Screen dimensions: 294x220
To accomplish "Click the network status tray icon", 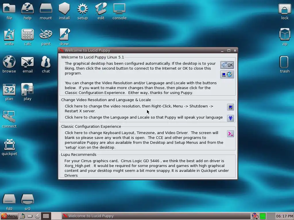I will (255, 216).
